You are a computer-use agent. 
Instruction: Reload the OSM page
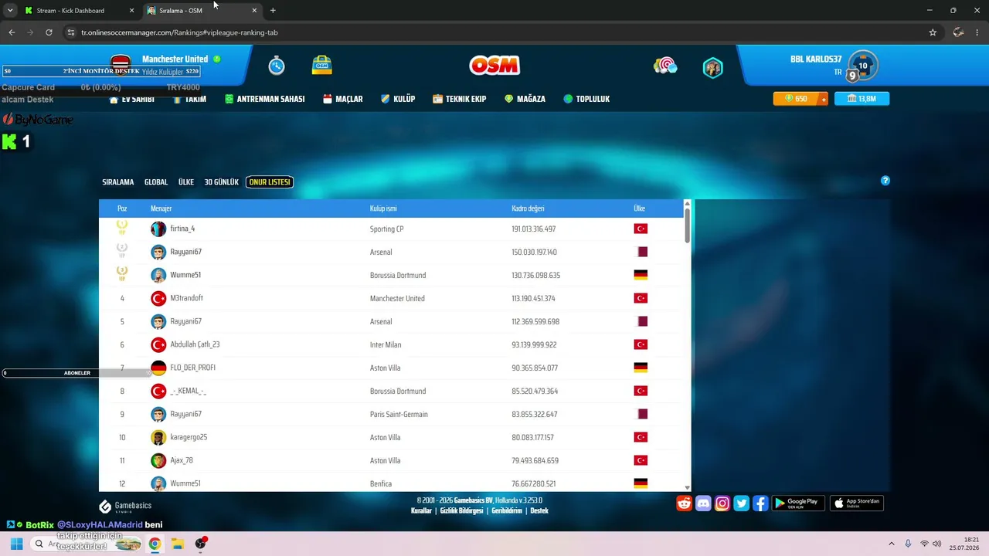49,32
